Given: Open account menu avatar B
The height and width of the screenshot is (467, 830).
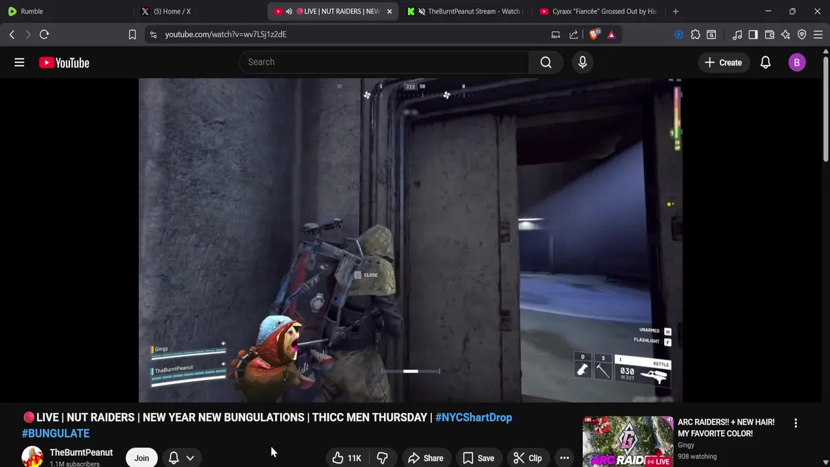Looking at the screenshot, I should tap(797, 62).
